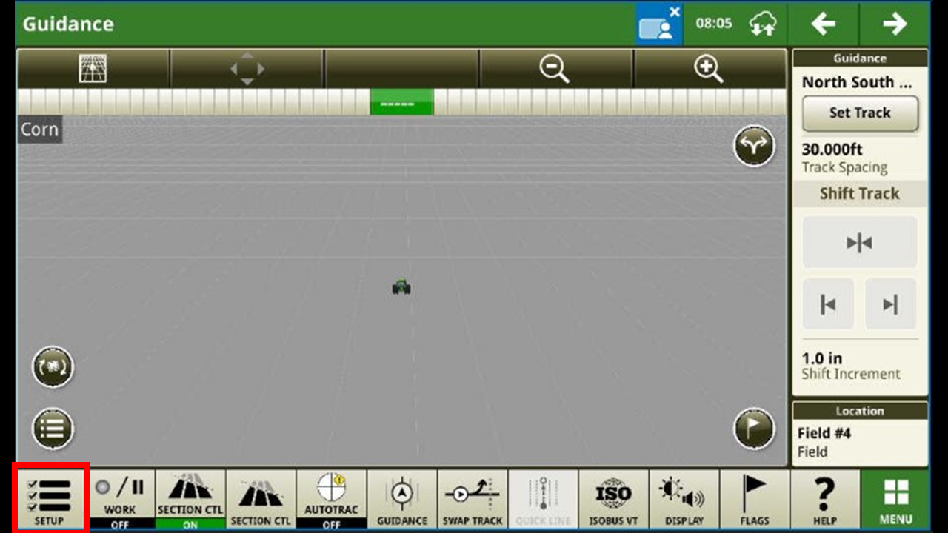Toggle the Work recording button

[119, 498]
